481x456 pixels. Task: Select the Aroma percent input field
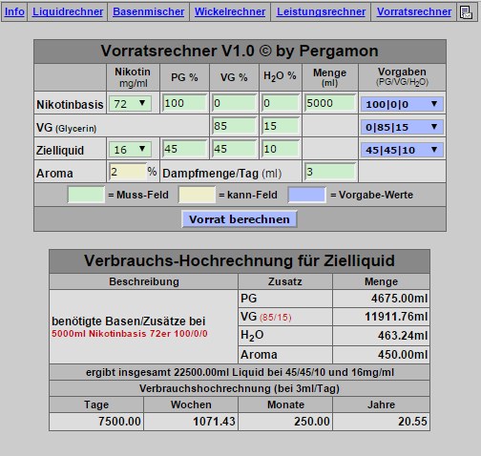[x=128, y=172]
